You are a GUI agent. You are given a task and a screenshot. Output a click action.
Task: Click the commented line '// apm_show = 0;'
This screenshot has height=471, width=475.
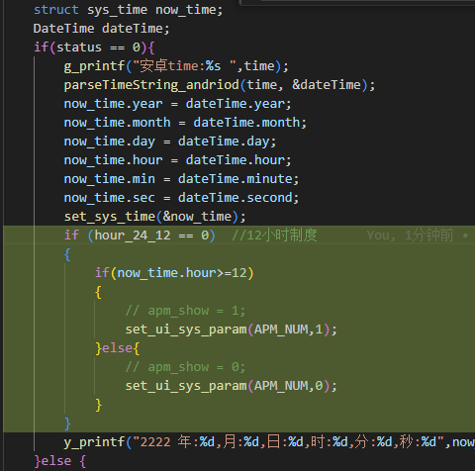tap(185, 367)
